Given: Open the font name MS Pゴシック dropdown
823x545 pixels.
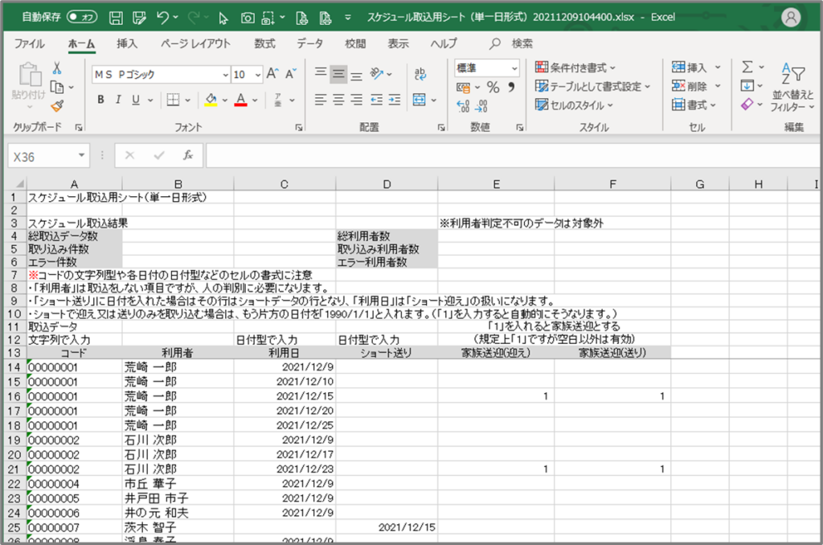Looking at the screenshot, I should pos(225,75).
